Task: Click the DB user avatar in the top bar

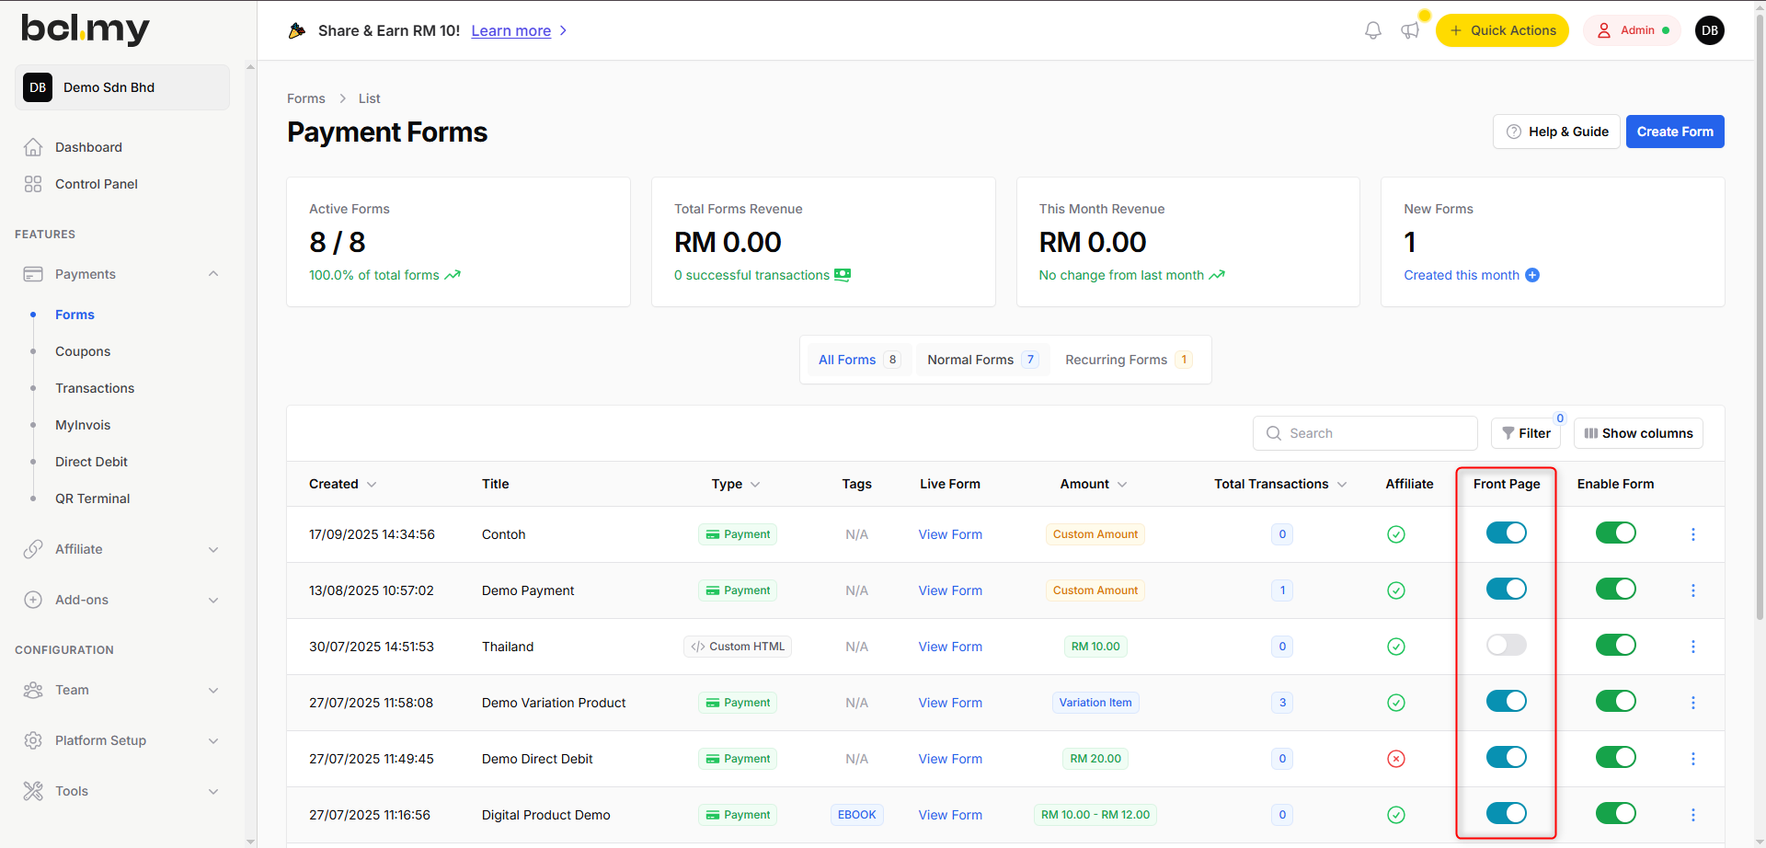Action: 1710,30
